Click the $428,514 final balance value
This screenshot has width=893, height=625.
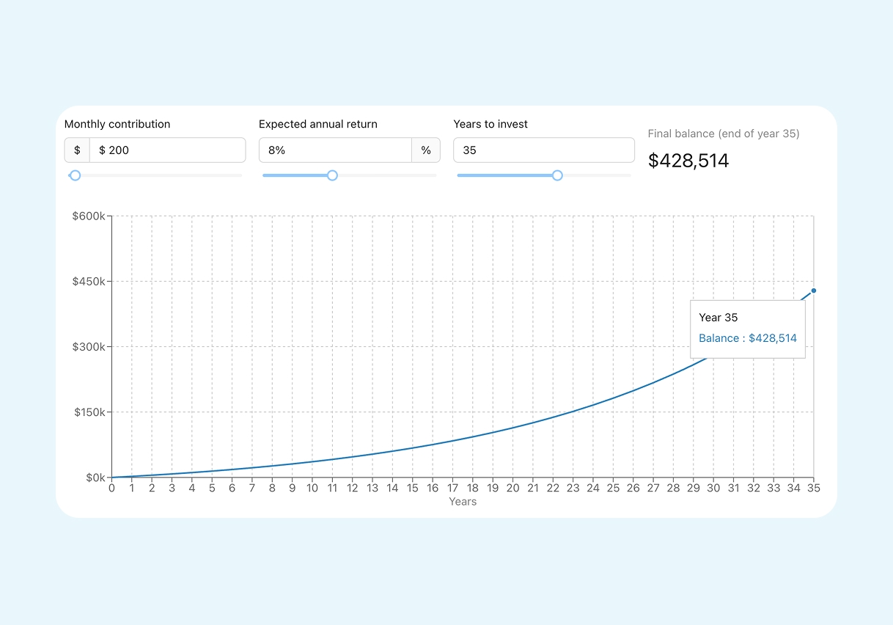[688, 161]
